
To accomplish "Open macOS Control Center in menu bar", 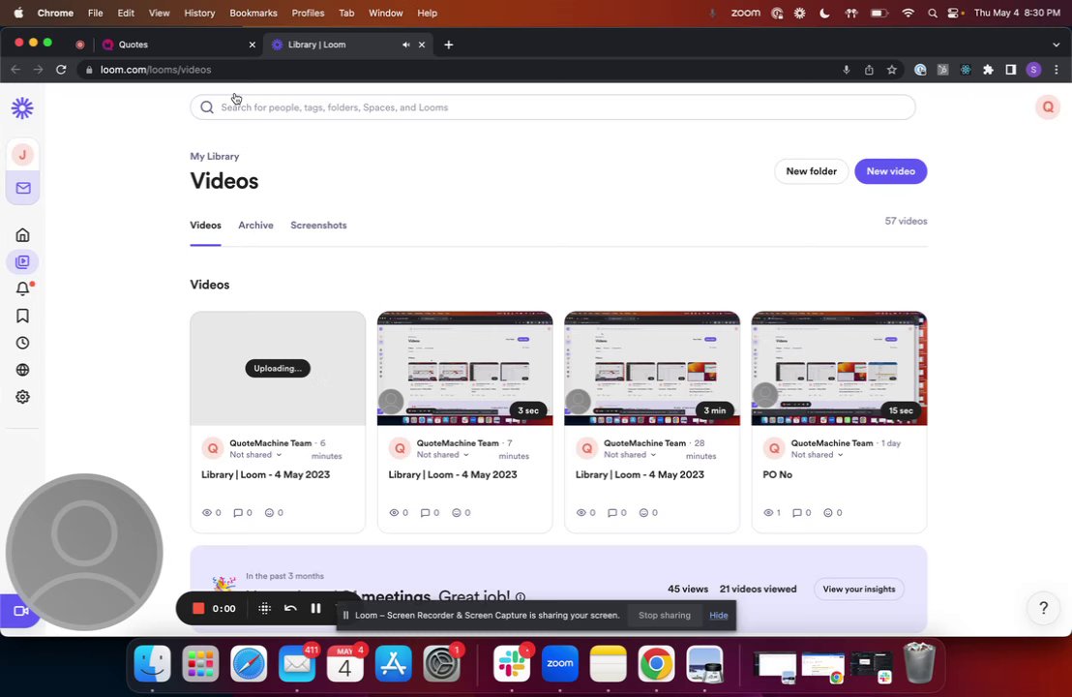I will pos(954,13).
